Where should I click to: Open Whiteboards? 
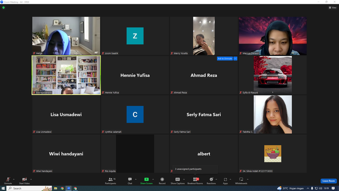(x=241, y=180)
